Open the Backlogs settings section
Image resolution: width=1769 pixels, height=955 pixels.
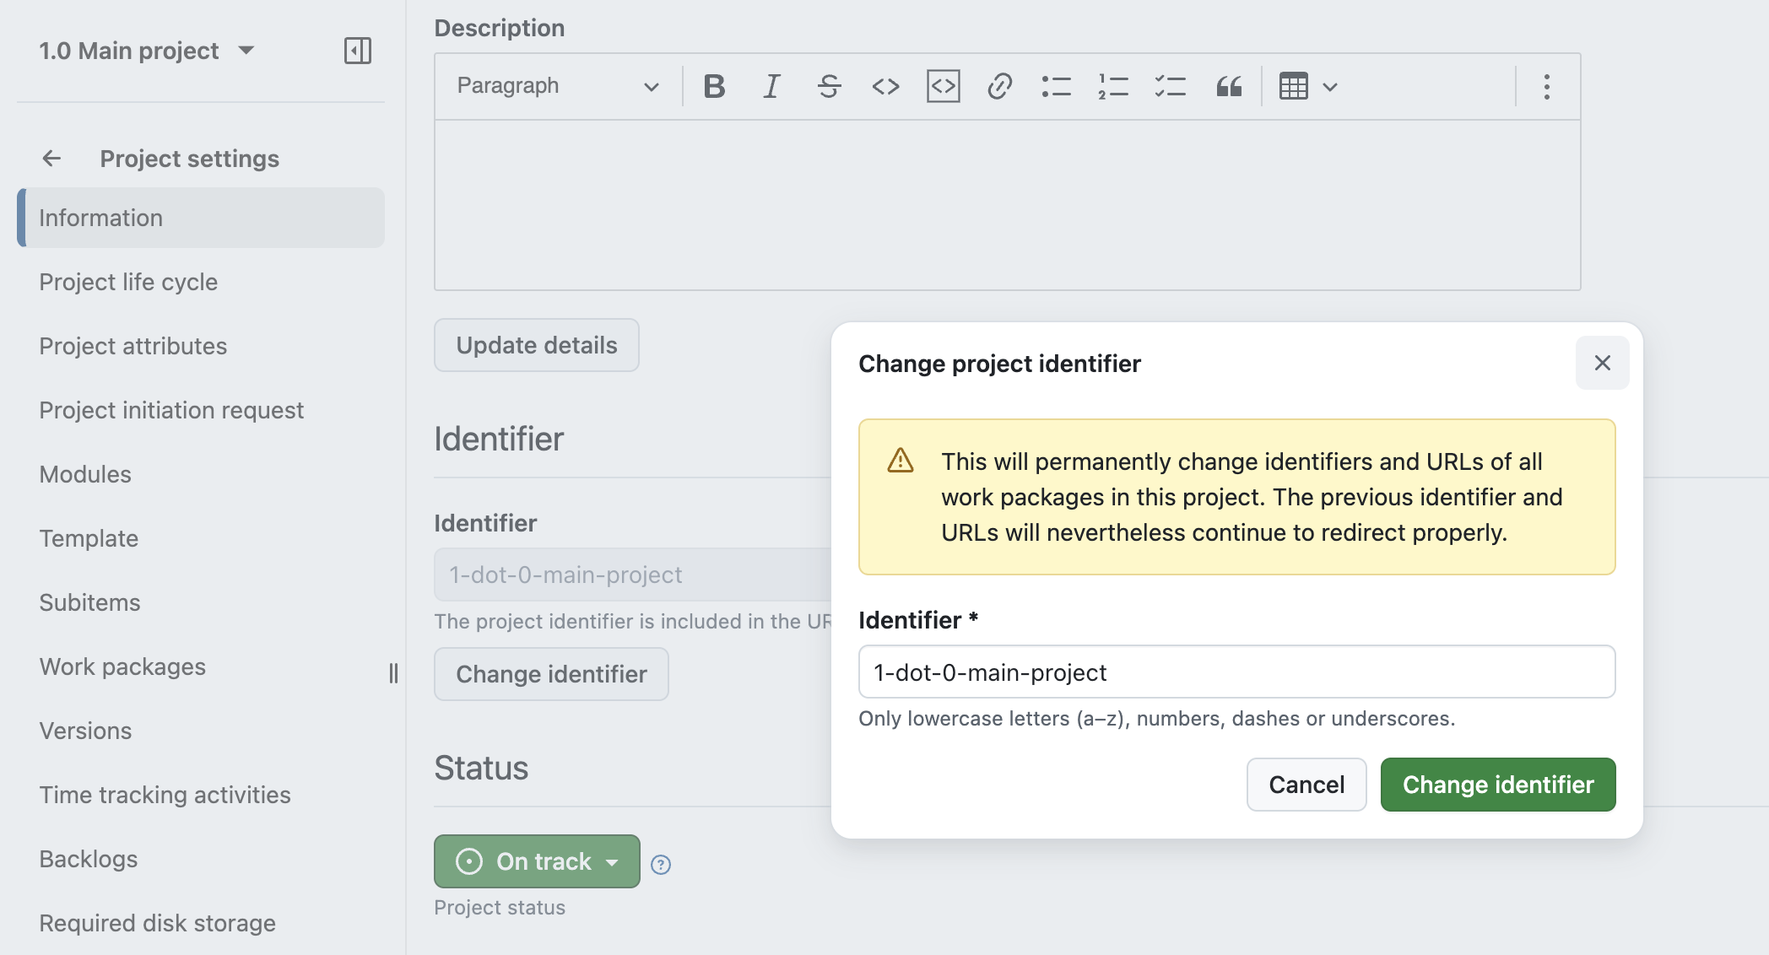[x=88, y=859]
